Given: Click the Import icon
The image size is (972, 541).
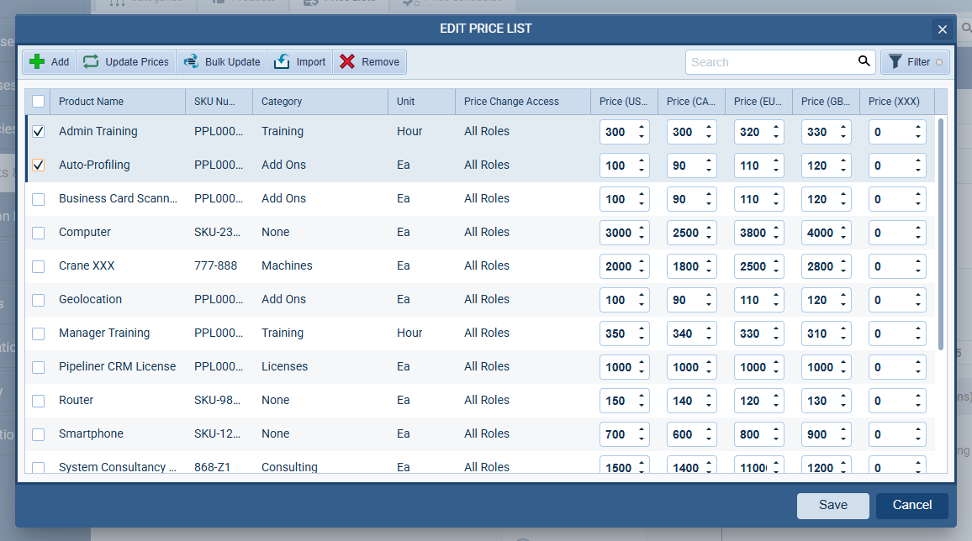Looking at the screenshot, I should click(283, 61).
